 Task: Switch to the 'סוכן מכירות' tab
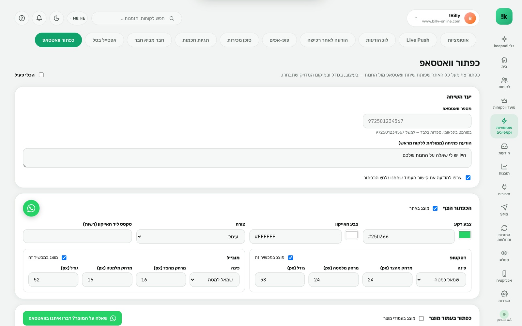pos(239,40)
